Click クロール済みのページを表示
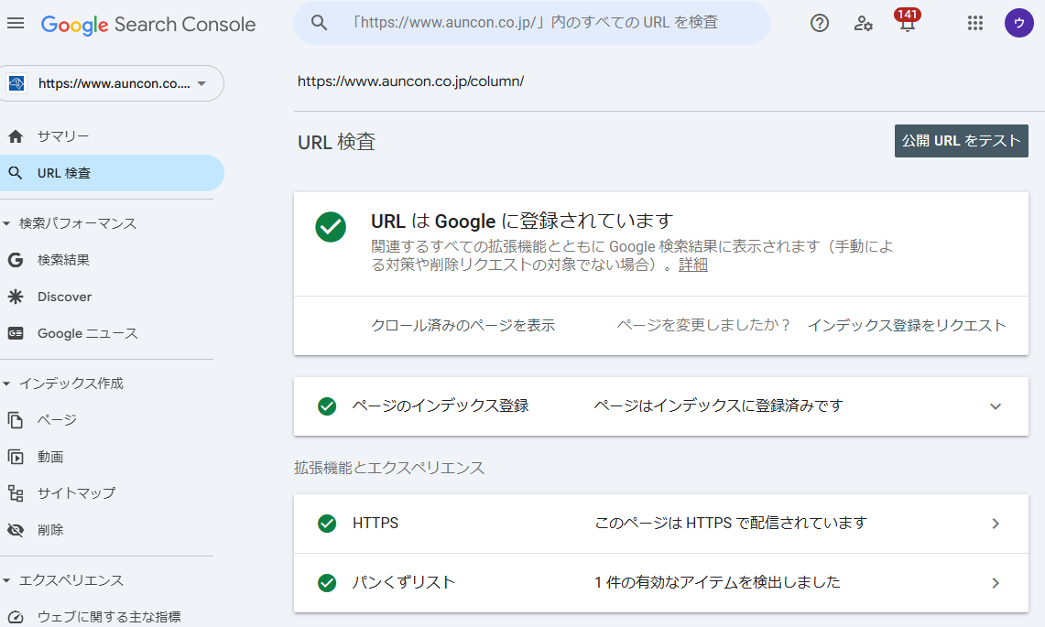1045x627 pixels. [463, 325]
